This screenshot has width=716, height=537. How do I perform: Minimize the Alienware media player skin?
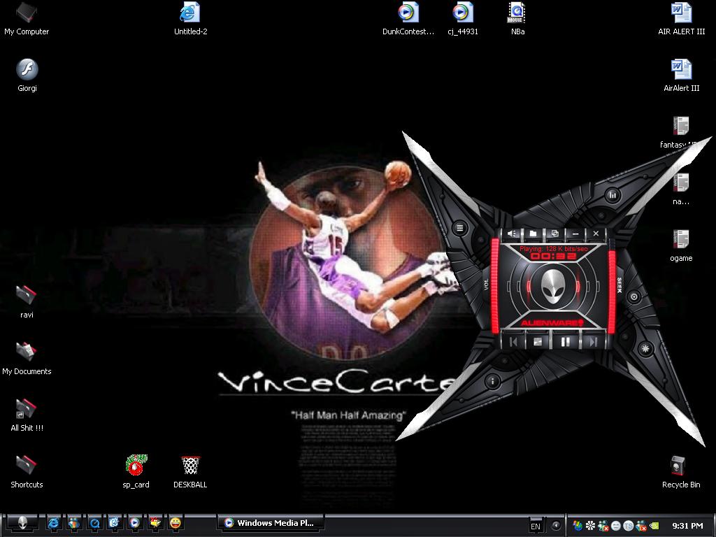(x=575, y=234)
